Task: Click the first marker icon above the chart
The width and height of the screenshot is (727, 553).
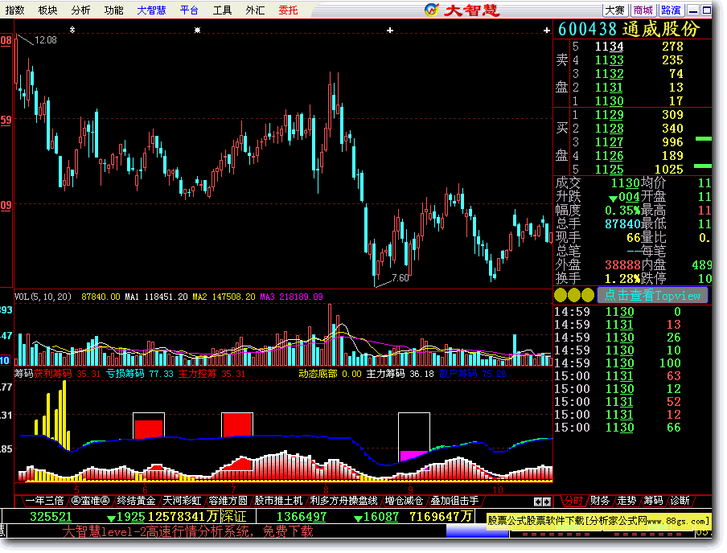Action: coord(72,30)
